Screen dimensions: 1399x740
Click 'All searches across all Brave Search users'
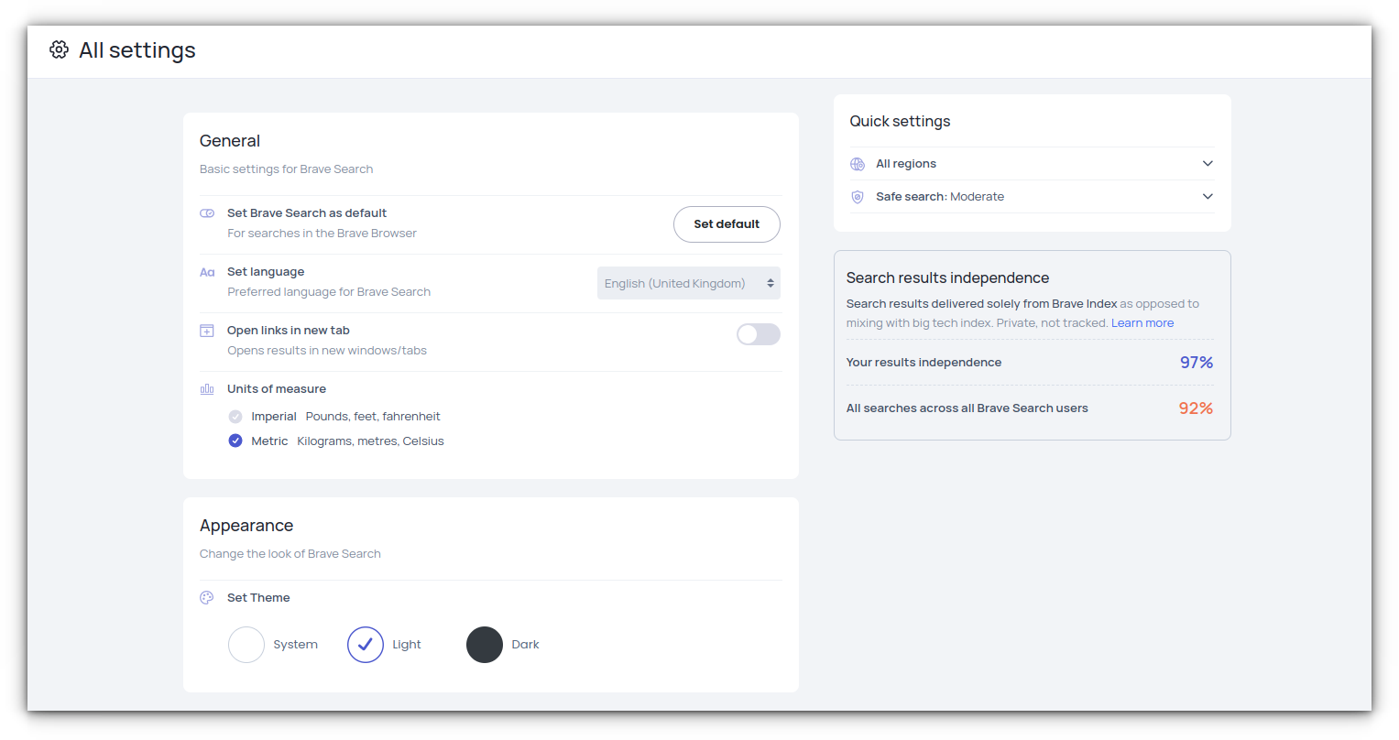(967, 408)
